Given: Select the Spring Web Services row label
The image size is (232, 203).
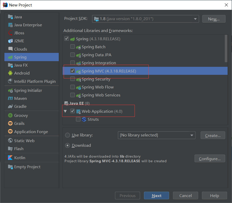Looking at the screenshot, I should [101, 95].
